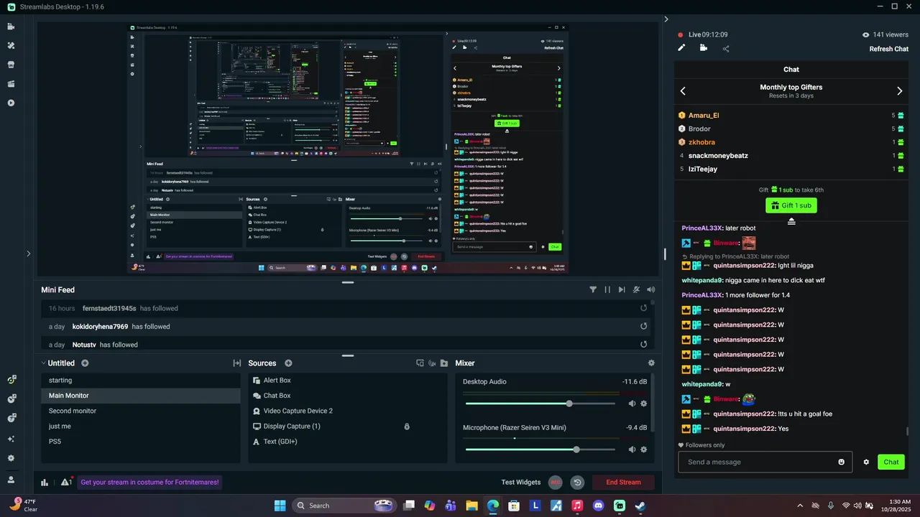Click the Fortnitemares costume promo link
The width and height of the screenshot is (920, 517).
point(149,483)
